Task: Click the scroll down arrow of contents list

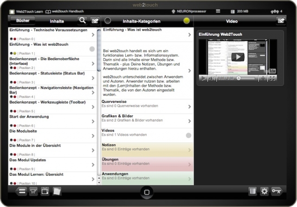Action: coord(99,182)
